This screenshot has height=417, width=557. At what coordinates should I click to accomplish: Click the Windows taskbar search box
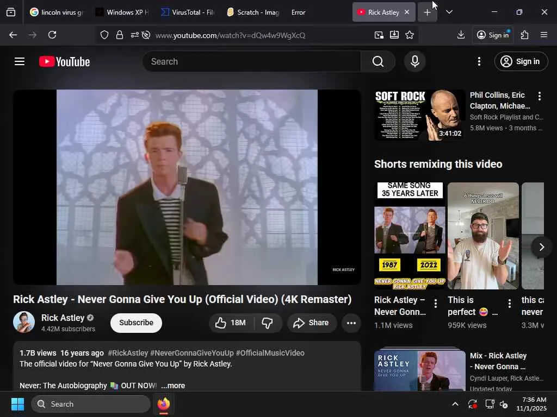[91, 404]
